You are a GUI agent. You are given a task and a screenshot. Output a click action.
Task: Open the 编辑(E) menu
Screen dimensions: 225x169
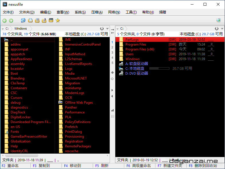click(46, 12)
